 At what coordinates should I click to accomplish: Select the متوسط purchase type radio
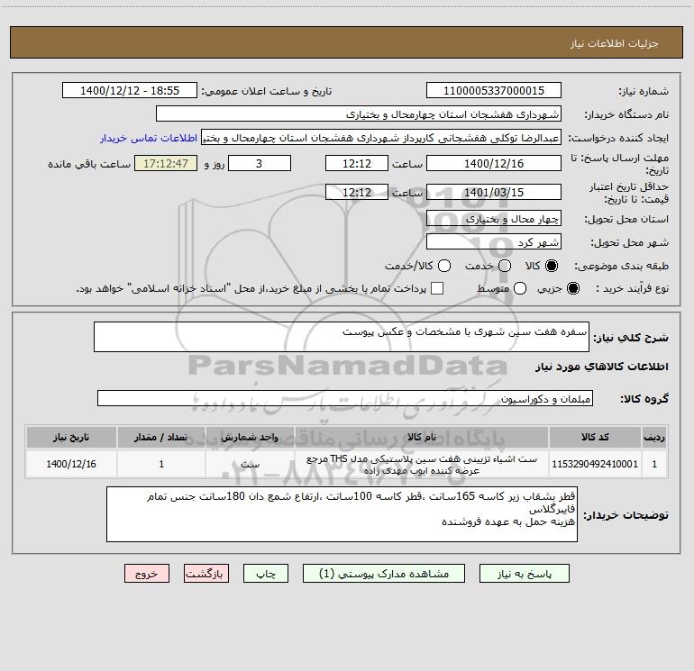pyautogui.click(x=520, y=288)
